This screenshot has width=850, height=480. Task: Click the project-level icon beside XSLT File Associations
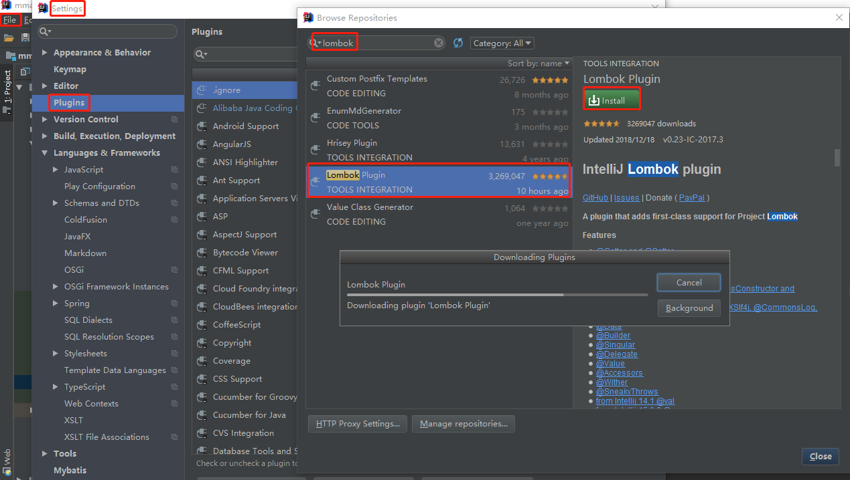coord(175,437)
